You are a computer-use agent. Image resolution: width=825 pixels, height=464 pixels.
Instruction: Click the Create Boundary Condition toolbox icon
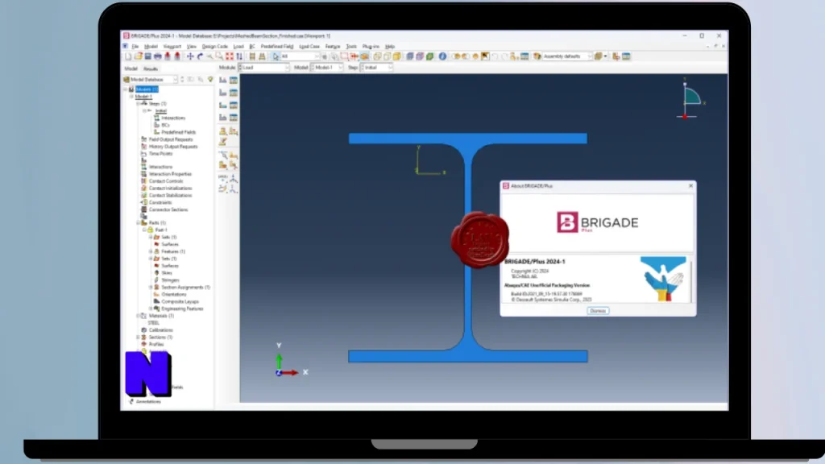(x=223, y=93)
